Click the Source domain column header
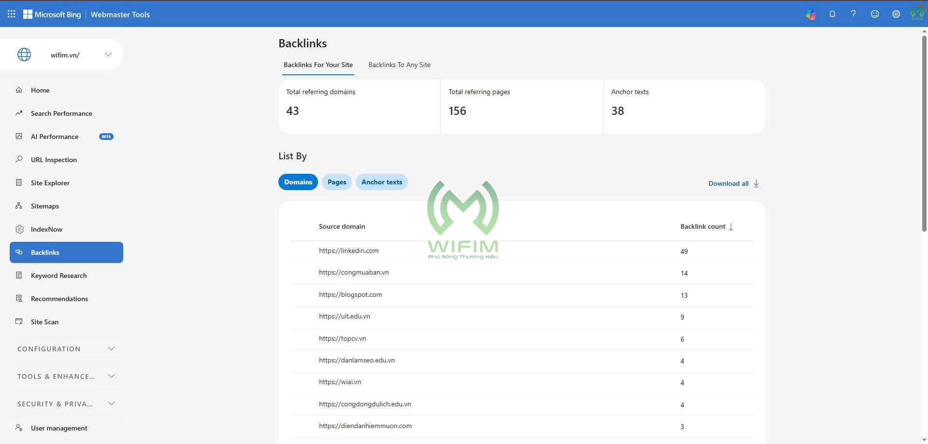 pos(342,226)
